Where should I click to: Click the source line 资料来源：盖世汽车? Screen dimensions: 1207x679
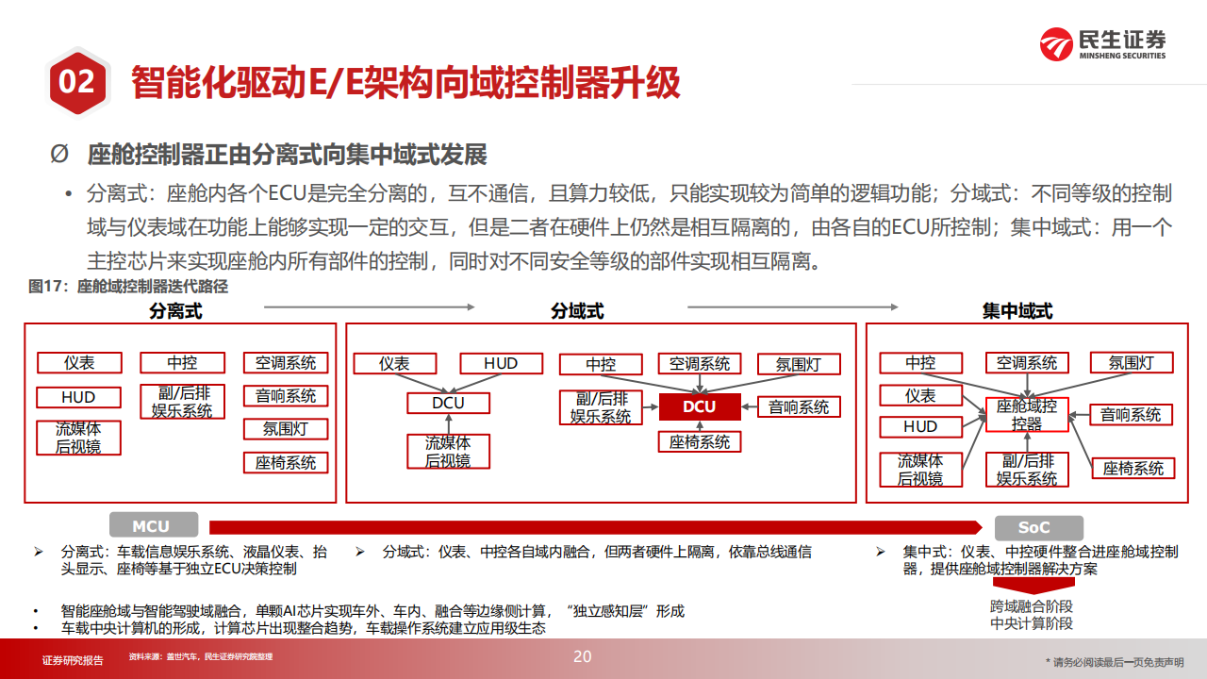200,657
